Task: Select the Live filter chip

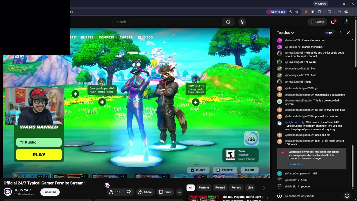Action: 250,188
